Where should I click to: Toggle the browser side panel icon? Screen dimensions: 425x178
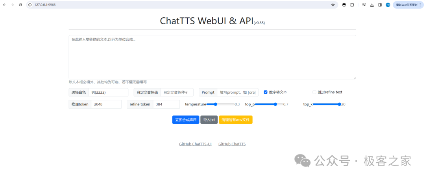(380, 5)
